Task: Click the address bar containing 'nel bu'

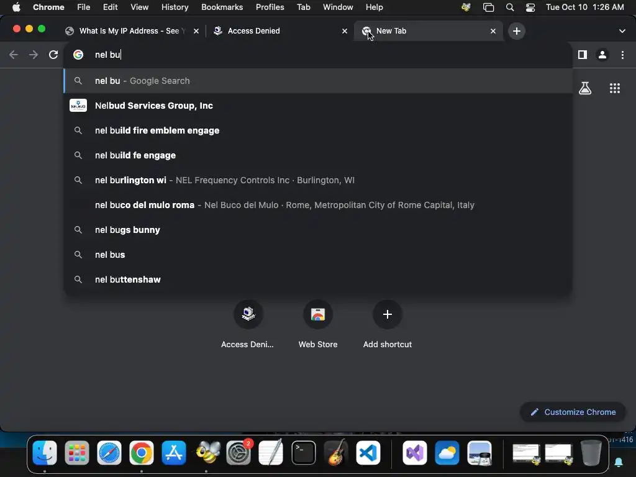Action: [x=317, y=55]
